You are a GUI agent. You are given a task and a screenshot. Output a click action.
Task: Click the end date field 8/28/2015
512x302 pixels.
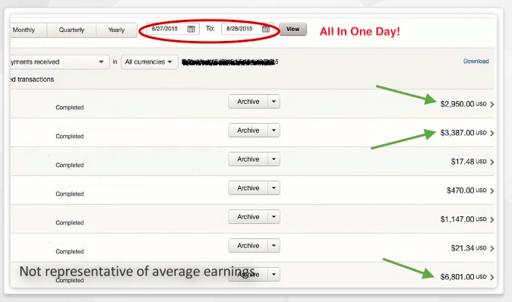point(248,29)
